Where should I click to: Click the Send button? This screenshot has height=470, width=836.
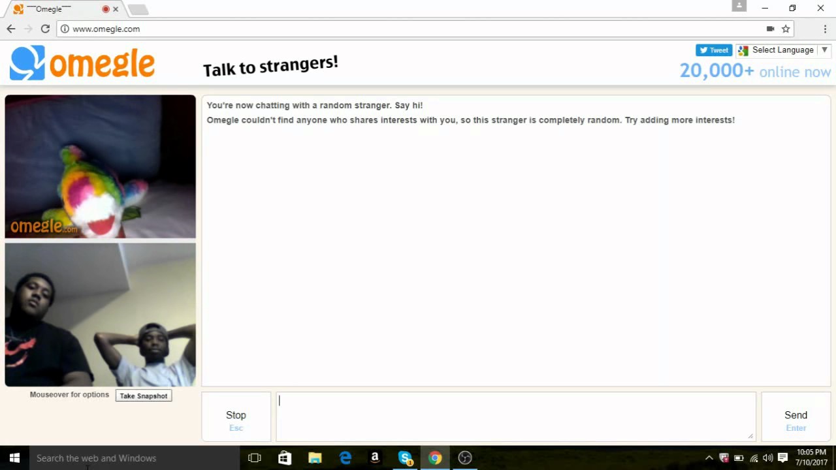(x=796, y=416)
